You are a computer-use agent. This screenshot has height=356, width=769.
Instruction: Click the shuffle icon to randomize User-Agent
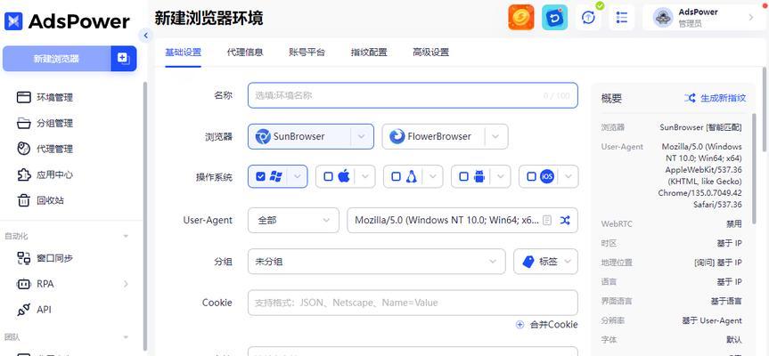coord(565,221)
